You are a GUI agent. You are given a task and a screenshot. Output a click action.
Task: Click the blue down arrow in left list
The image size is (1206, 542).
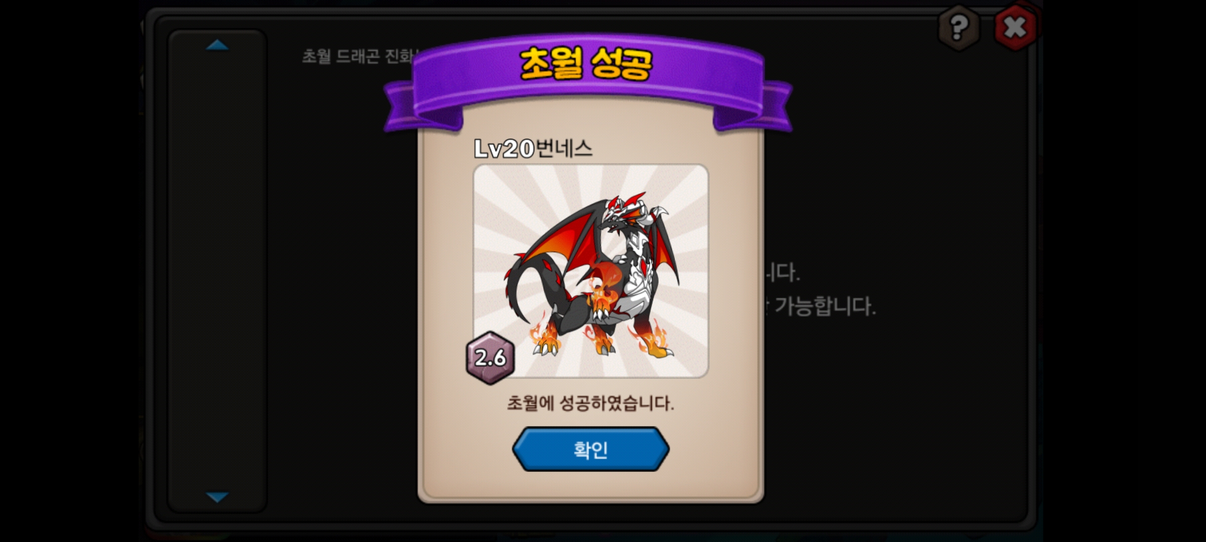tap(217, 497)
